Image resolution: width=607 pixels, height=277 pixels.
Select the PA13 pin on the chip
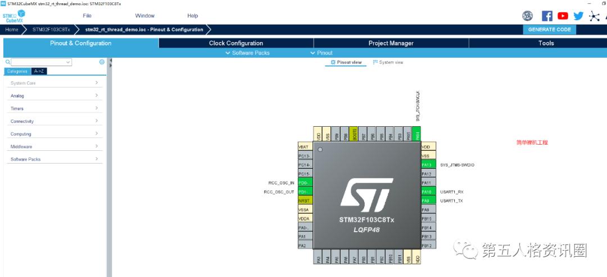click(428, 165)
